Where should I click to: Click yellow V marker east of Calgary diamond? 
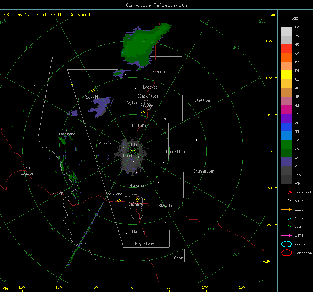point(145,199)
